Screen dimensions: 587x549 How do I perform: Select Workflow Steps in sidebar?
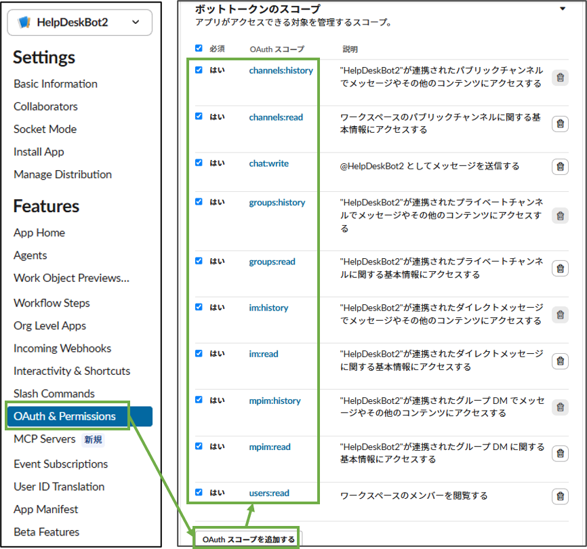tap(52, 303)
